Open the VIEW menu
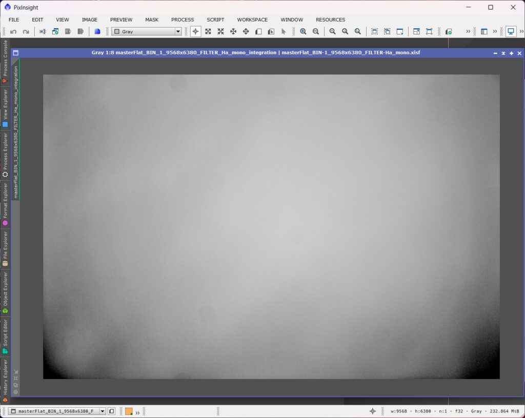 (63, 20)
